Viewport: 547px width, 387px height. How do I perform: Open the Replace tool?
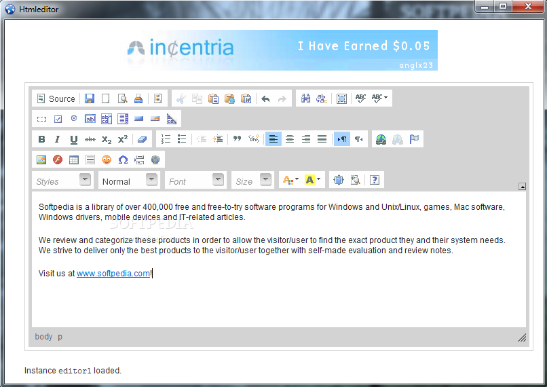pyautogui.click(x=322, y=98)
